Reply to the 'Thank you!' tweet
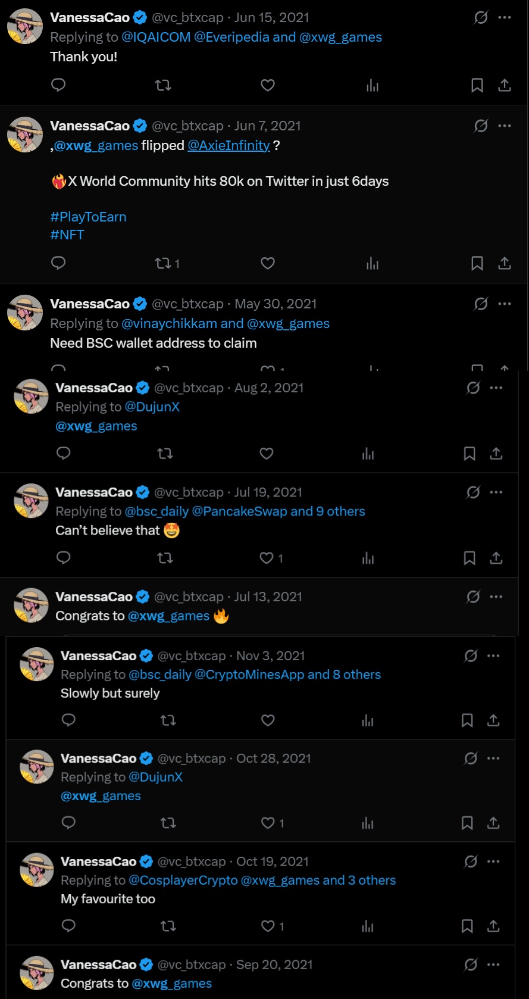Image resolution: width=529 pixels, height=999 pixels. point(58,85)
